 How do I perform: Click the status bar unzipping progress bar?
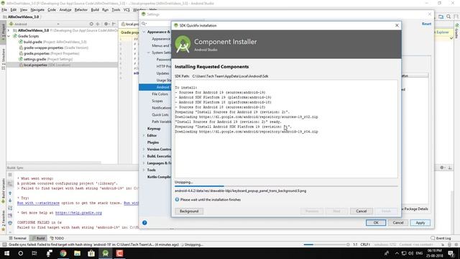pos(325,245)
